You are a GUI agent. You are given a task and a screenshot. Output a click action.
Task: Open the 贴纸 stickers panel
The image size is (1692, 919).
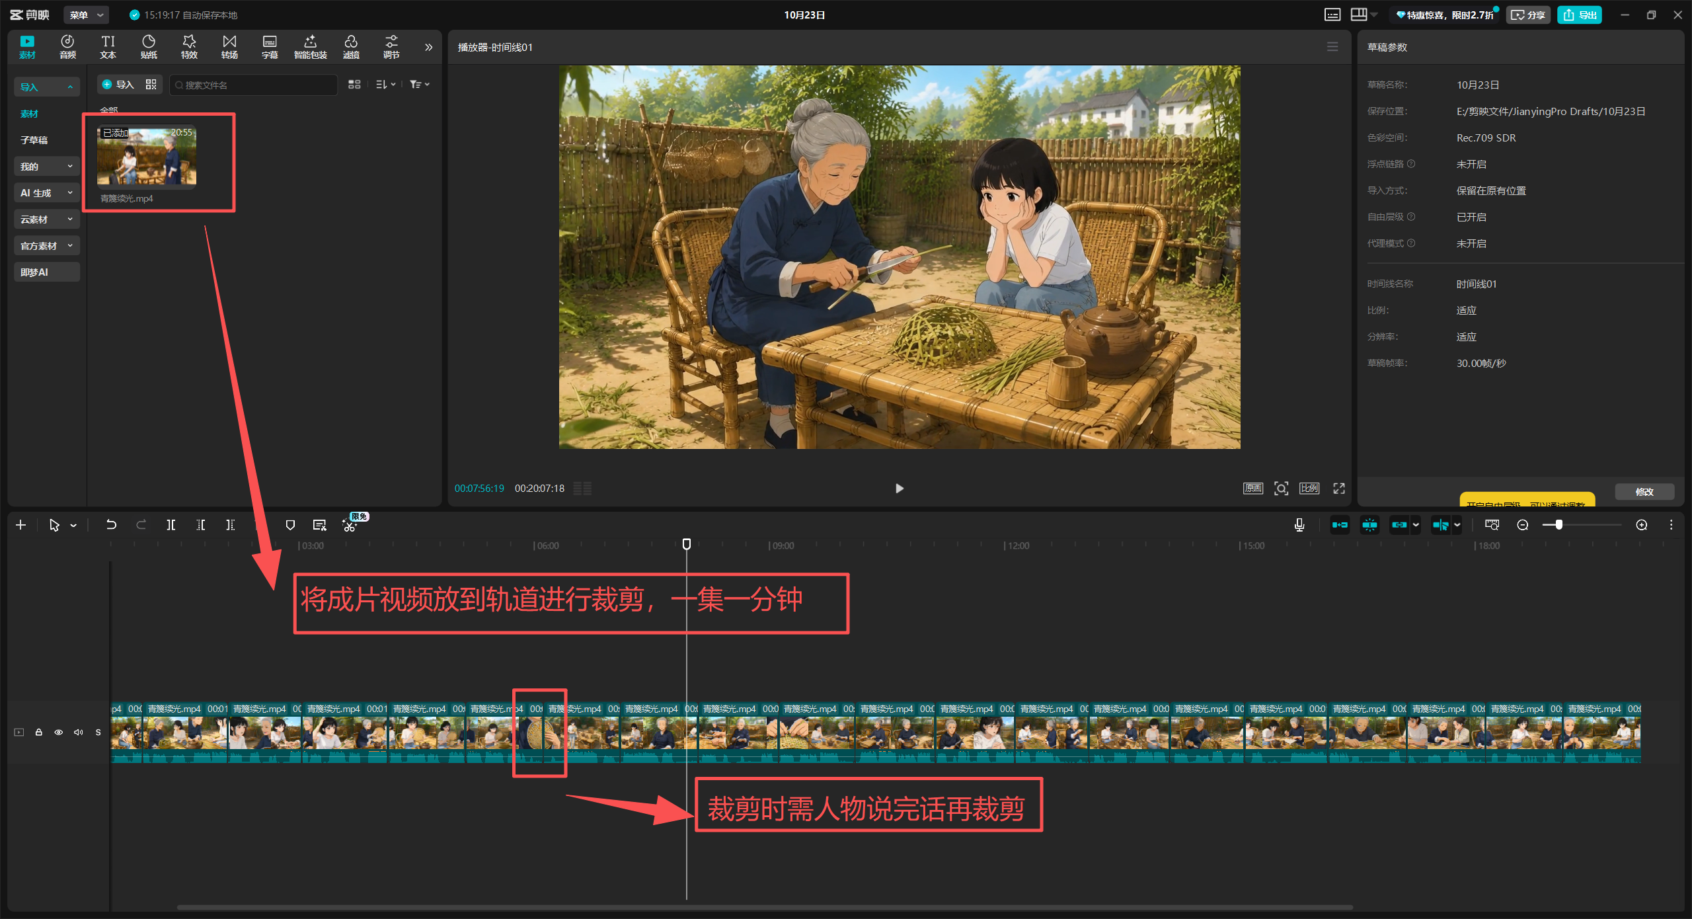coord(149,47)
